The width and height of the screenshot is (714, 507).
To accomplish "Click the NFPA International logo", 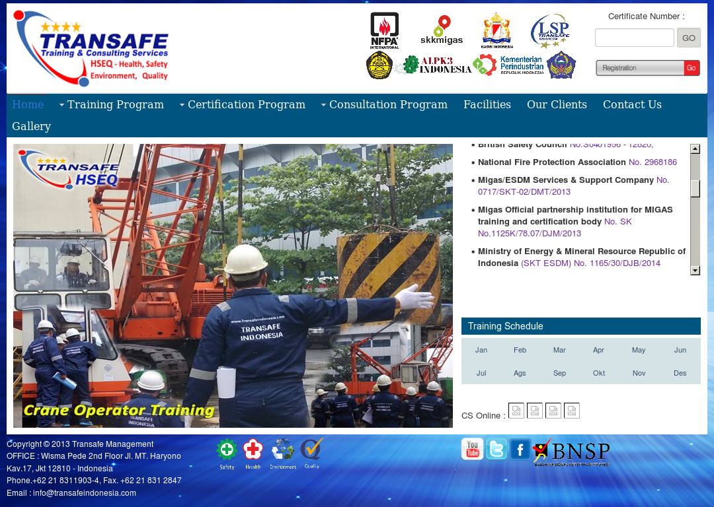I will click(x=383, y=30).
